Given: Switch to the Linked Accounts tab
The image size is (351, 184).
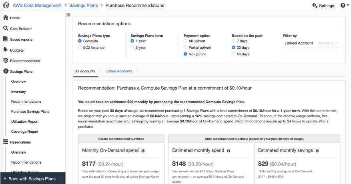Looking at the screenshot, I should (118, 71).
